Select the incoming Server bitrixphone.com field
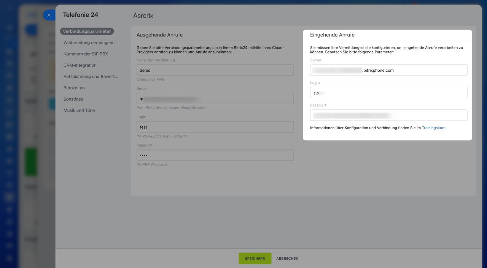The width and height of the screenshot is (487, 268). (388, 70)
